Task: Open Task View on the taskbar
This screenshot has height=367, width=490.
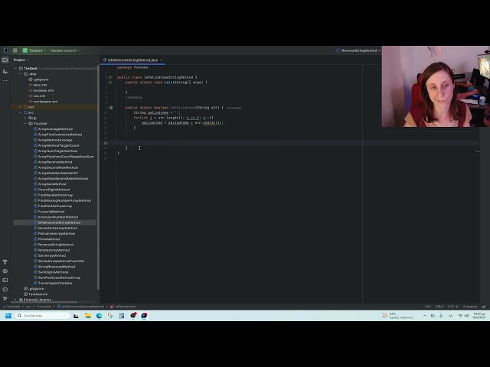Action: pyautogui.click(x=77, y=316)
